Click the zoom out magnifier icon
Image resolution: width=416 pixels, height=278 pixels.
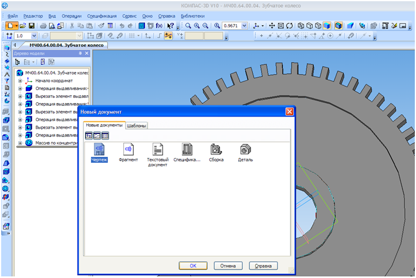pos(205,26)
